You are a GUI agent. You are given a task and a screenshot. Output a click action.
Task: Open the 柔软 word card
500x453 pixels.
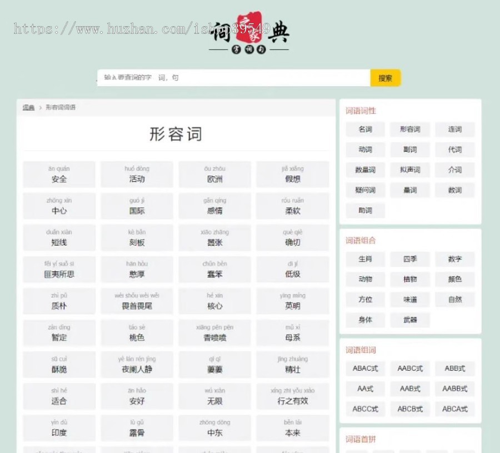coord(293,206)
